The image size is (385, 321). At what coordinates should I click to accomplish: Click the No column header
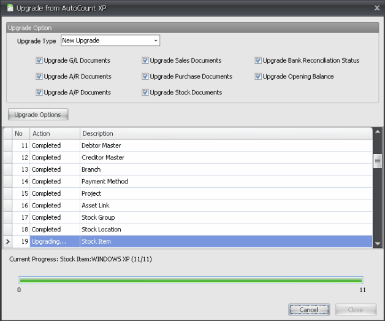(21, 133)
